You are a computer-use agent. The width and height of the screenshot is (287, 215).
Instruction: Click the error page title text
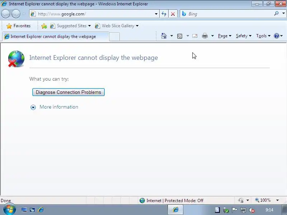(94, 58)
